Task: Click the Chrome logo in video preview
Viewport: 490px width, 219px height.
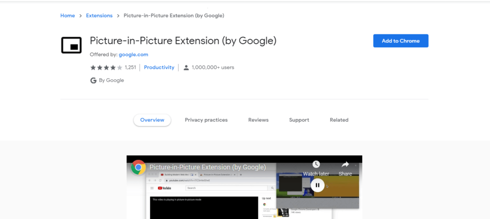Action: 138,167
